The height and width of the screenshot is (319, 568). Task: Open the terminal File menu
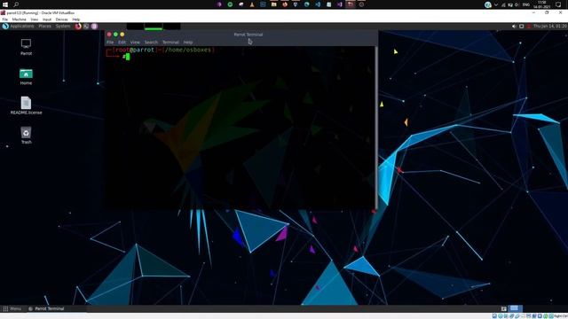tap(110, 43)
